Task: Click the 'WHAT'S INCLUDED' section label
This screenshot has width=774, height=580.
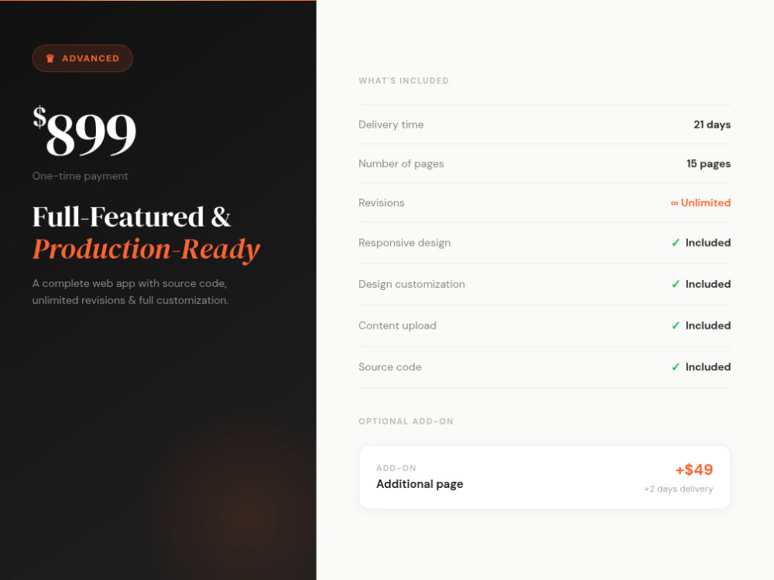Action: [x=403, y=80]
